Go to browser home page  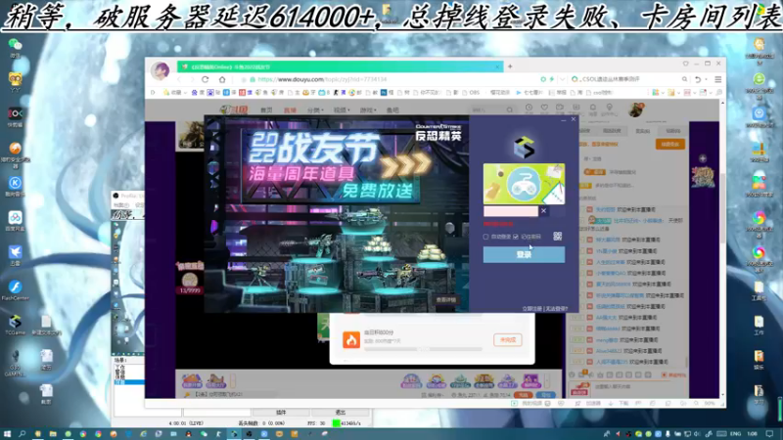(x=222, y=79)
